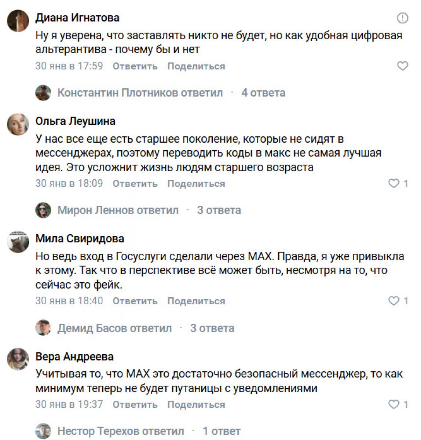Expand the 3 ответа thread under Мирон Леннов

click(x=219, y=210)
